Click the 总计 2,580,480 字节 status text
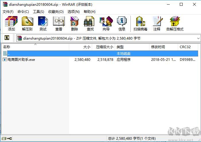The width and height of the screenshot is (201, 142). [x=132, y=138]
